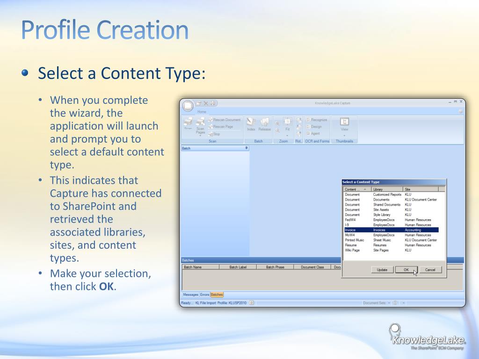Select the MoW4 EmployeeDocs row
This screenshot has height=359, width=479.
pos(392,235)
